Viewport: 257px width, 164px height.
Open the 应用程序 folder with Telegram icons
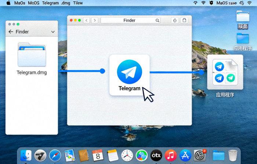pyautogui.click(x=225, y=72)
